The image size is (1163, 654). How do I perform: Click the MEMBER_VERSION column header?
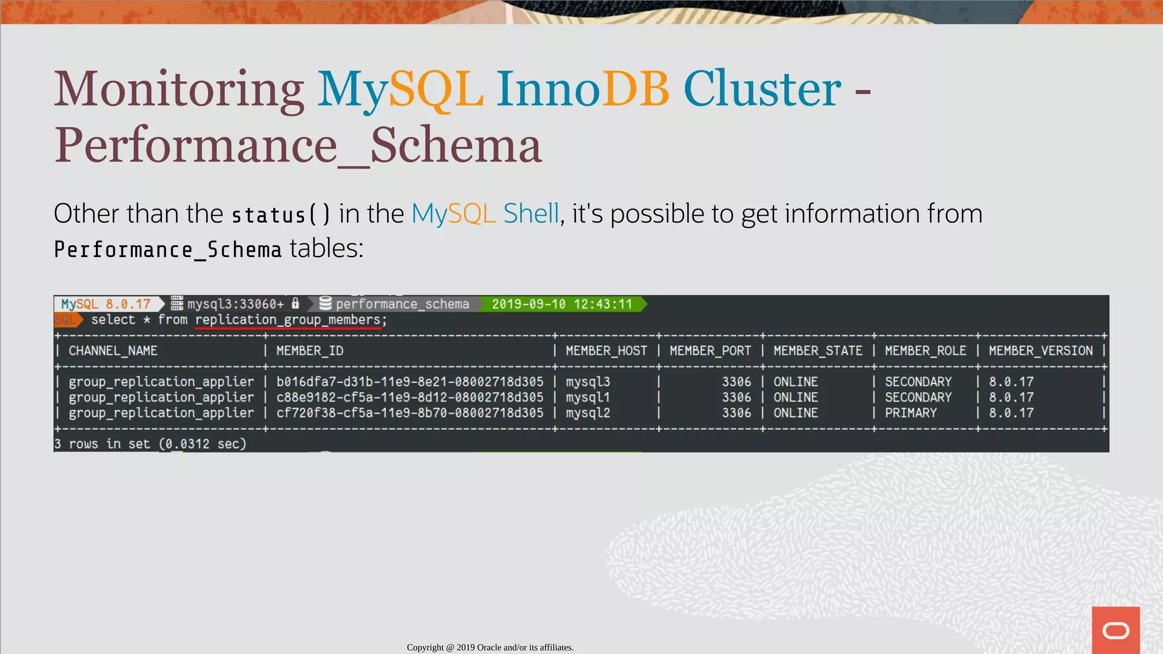(x=1040, y=351)
